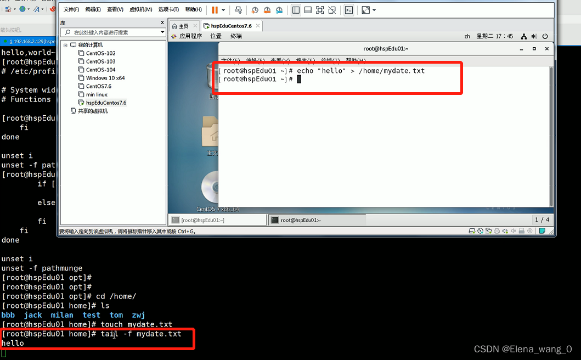
Task: Open the CentOS 位置 menu
Action: 216,36
